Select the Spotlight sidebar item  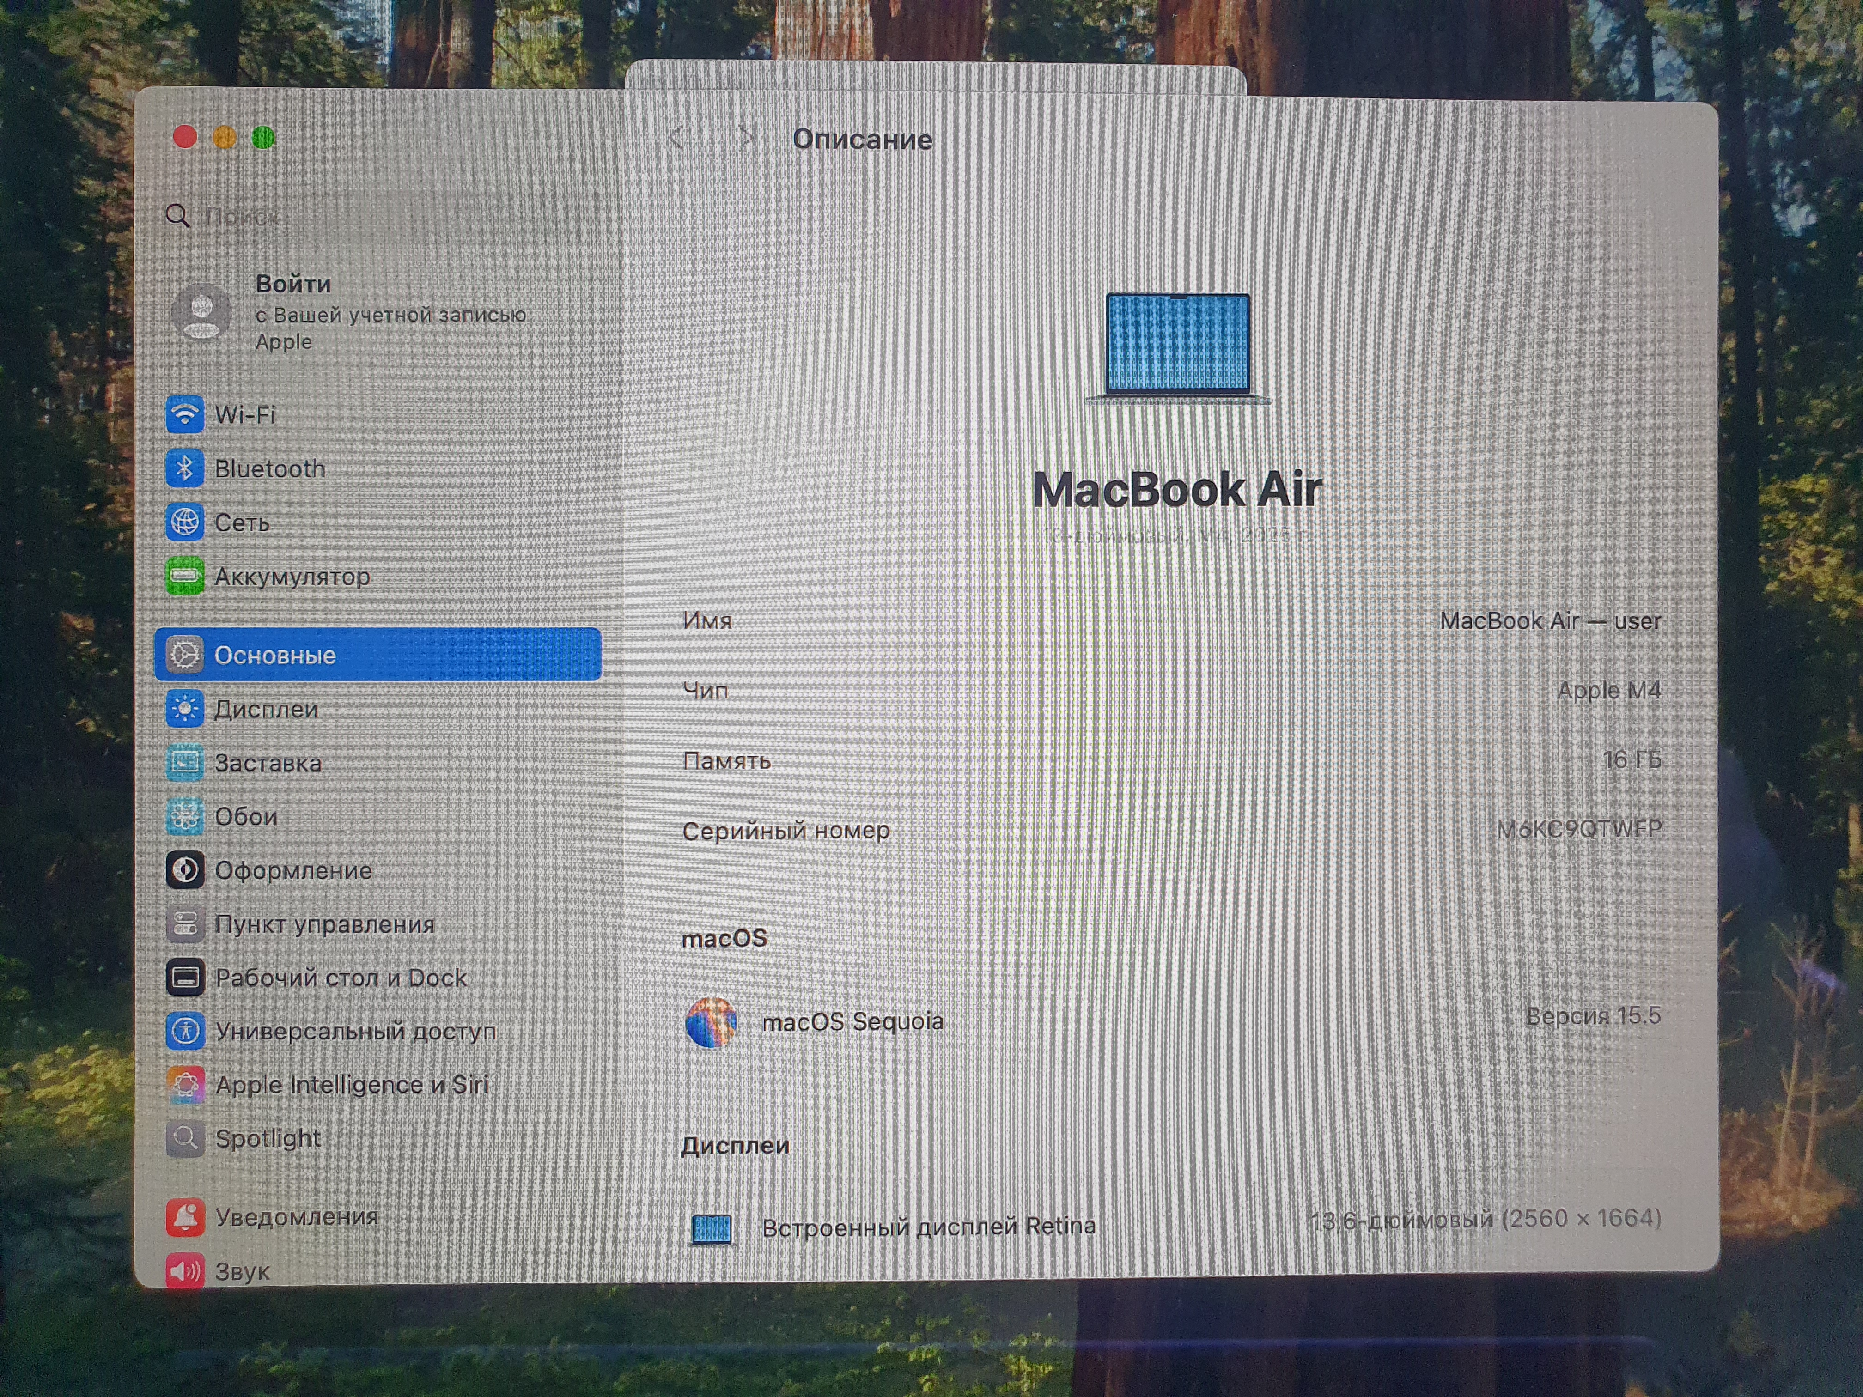267,1138
